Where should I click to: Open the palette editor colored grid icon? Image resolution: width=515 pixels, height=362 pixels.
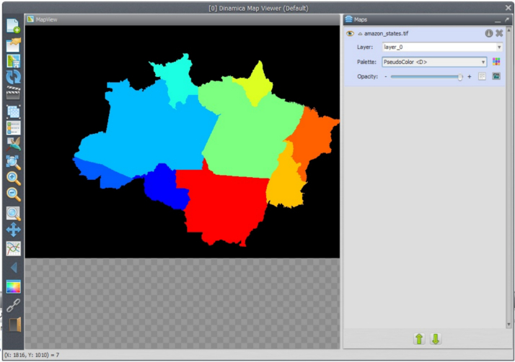[496, 62]
